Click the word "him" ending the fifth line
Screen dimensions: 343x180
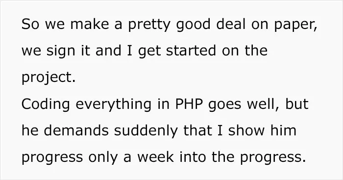[284, 130]
